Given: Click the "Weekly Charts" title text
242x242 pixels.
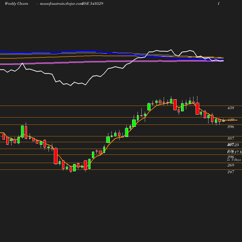Looking at the screenshot, I should click(16, 4).
